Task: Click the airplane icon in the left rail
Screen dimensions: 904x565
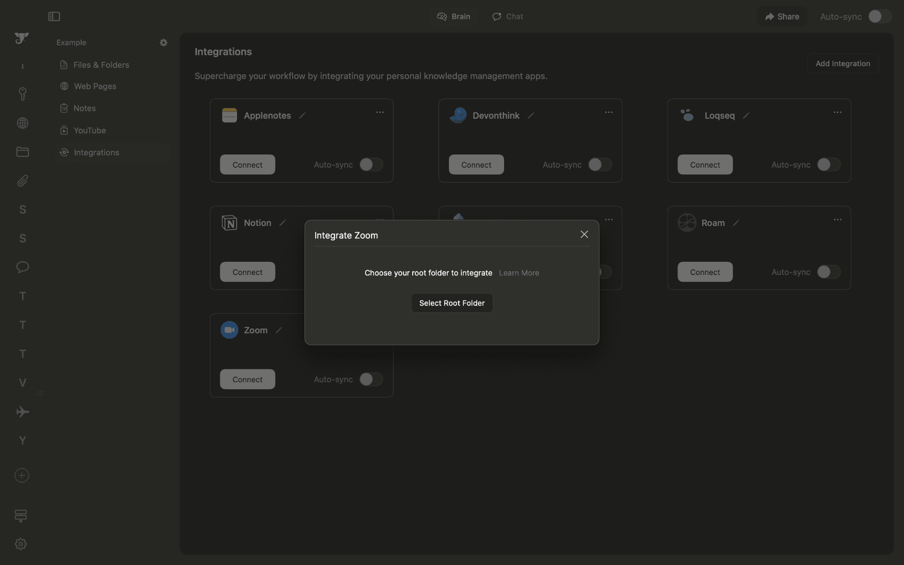Action: pos(22,412)
